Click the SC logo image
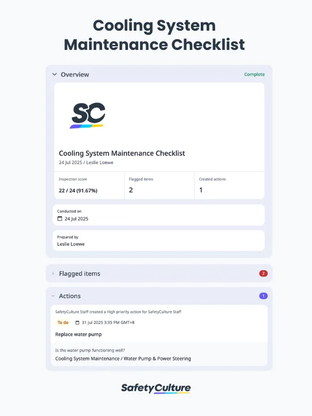This screenshot has height=416, width=312. pyautogui.click(x=87, y=115)
